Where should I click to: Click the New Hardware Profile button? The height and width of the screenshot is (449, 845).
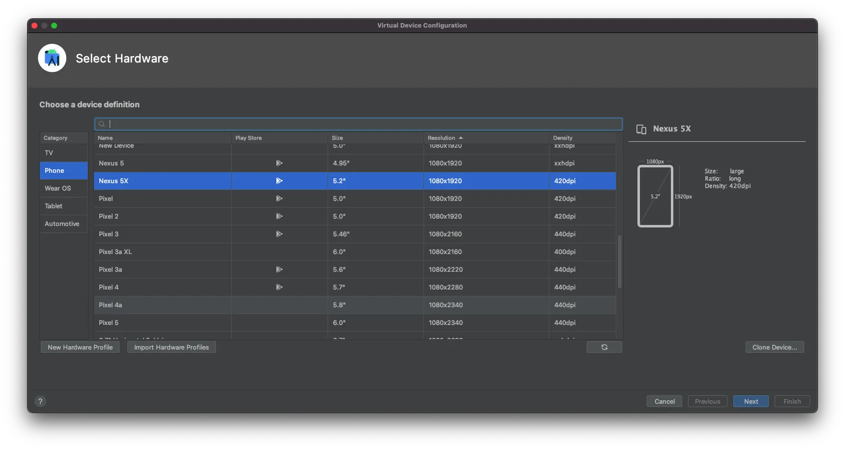(x=80, y=347)
